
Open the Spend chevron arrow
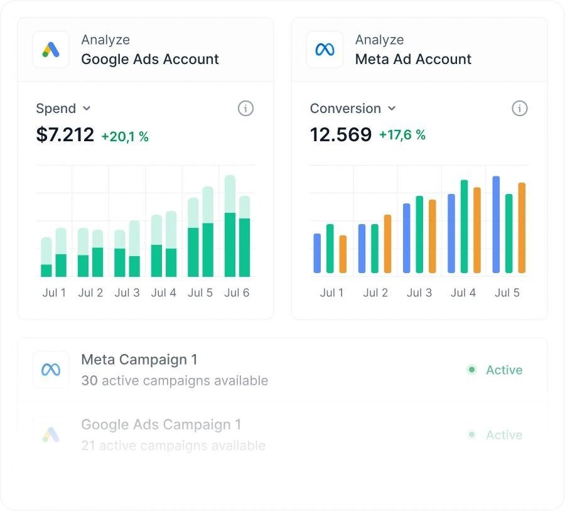[x=87, y=108]
